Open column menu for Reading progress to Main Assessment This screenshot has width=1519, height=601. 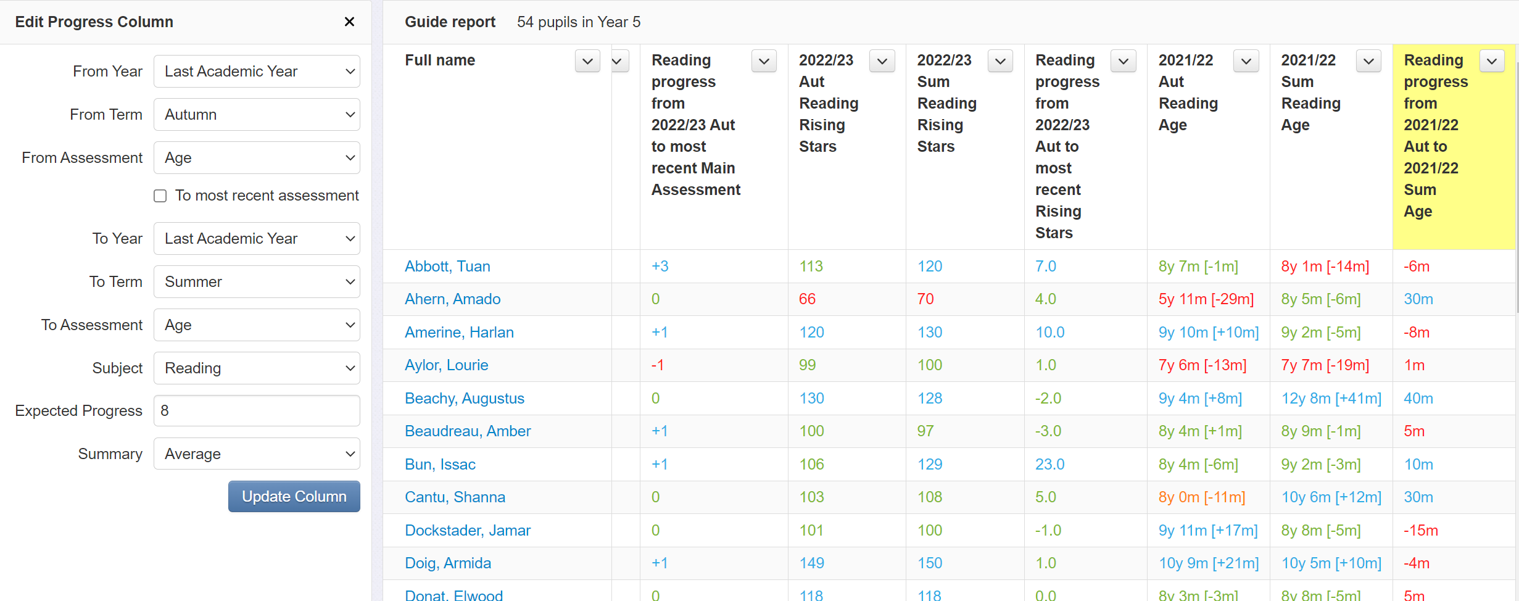coord(764,61)
